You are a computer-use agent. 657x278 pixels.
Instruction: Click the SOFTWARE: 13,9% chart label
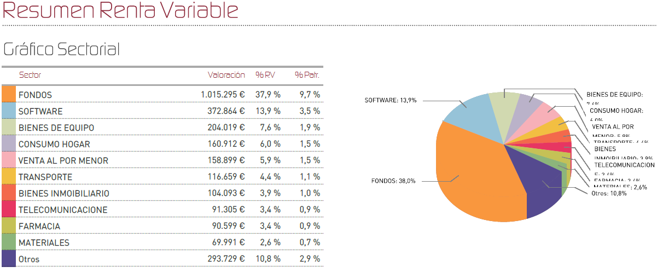tap(391, 100)
